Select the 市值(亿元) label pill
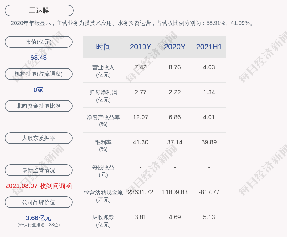The height and width of the screenshot is (237, 287). (x=39, y=42)
